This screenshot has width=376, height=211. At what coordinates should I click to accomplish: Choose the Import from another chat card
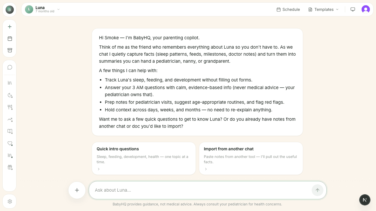click(x=251, y=159)
